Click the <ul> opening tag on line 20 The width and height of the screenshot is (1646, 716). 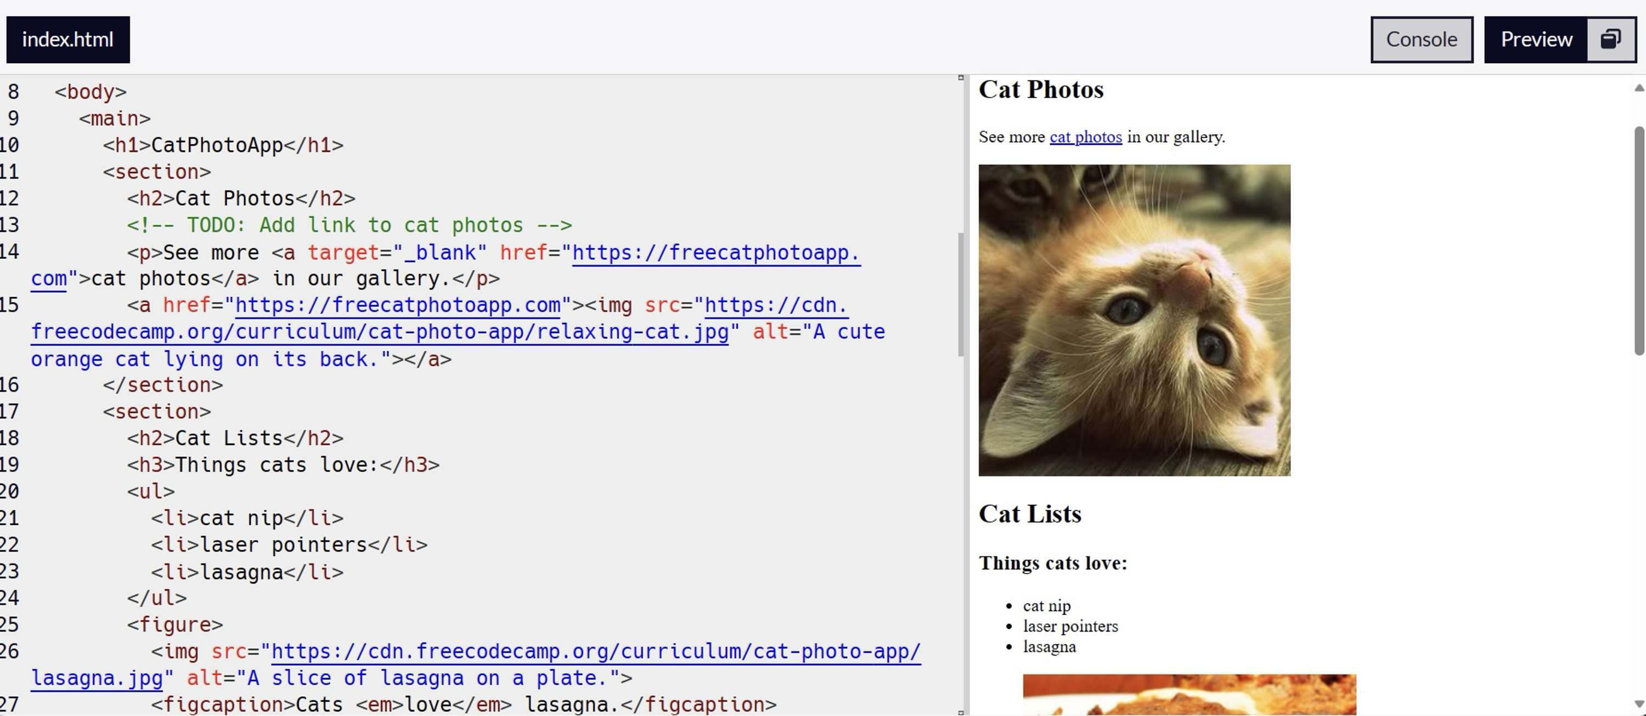point(151,492)
